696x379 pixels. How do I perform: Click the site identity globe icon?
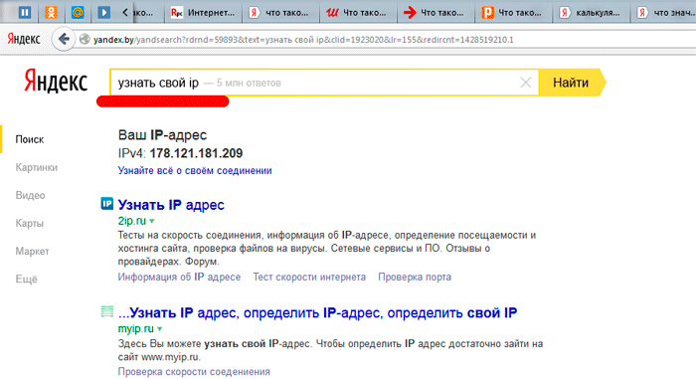[85, 39]
